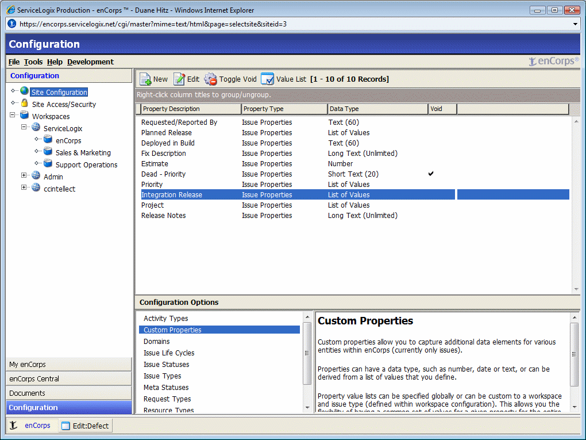Expand the Support Operations node marker
This screenshot has height=440, width=586.
point(36,163)
